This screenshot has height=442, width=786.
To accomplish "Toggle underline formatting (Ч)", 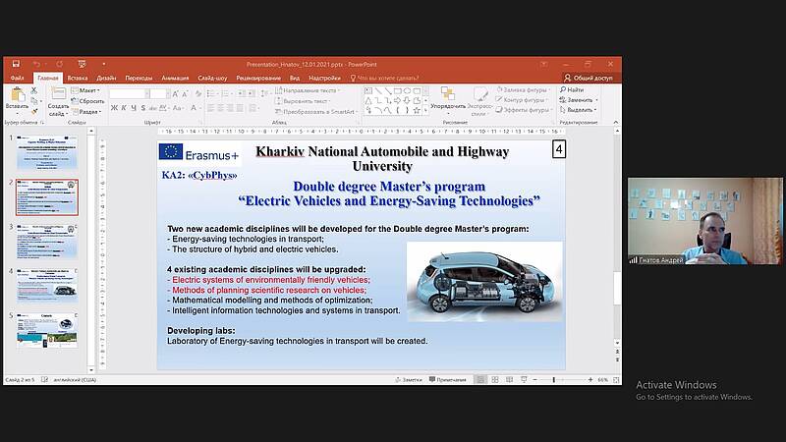I will [x=134, y=108].
